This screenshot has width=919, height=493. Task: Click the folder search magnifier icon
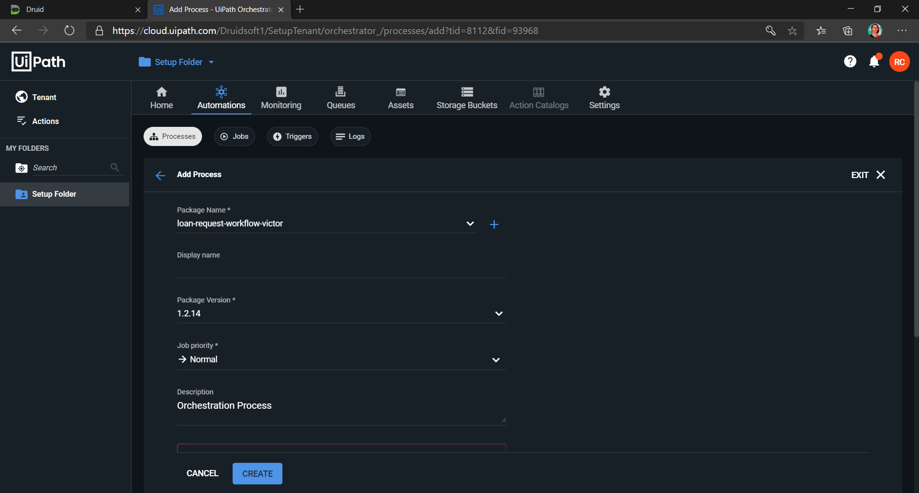(115, 167)
